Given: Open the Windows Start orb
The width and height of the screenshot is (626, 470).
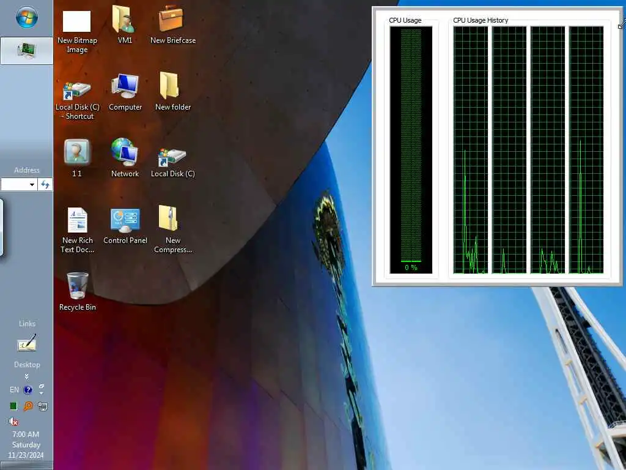Looking at the screenshot, I should pyautogui.click(x=27, y=18).
